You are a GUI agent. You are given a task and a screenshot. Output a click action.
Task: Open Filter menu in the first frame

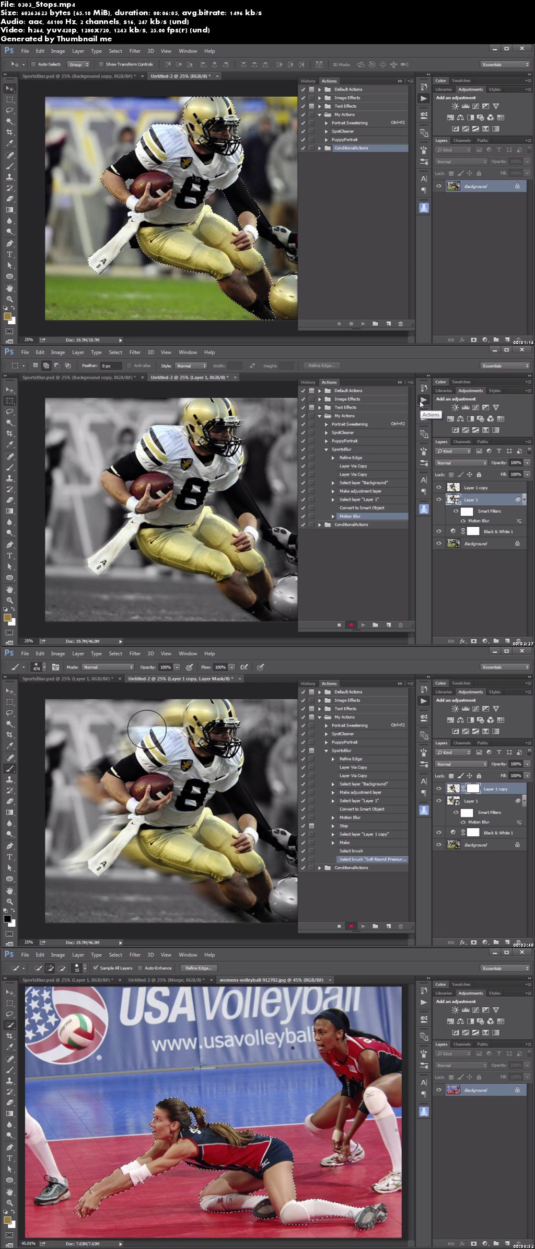(x=135, y=51)
